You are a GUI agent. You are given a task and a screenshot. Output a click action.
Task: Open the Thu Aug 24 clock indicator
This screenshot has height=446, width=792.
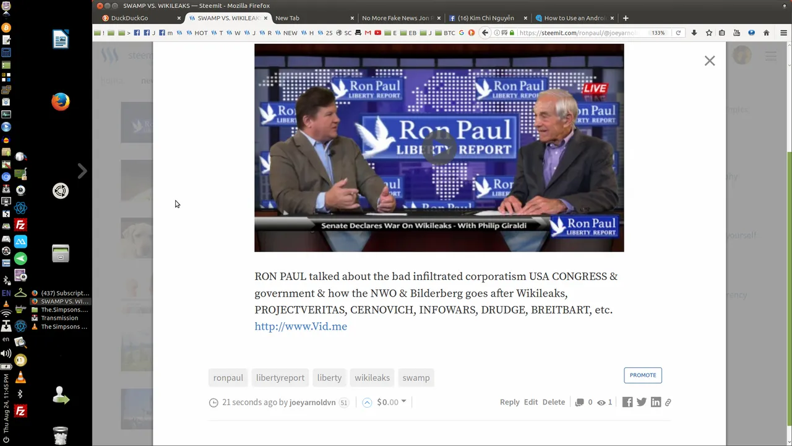click(6, 403)
